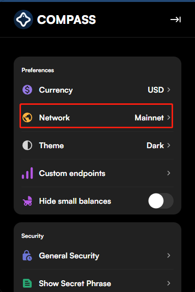Screen dimensions: 195x292
Task: Expand the Currency chevron next to USD
Action: coord(169,90)
